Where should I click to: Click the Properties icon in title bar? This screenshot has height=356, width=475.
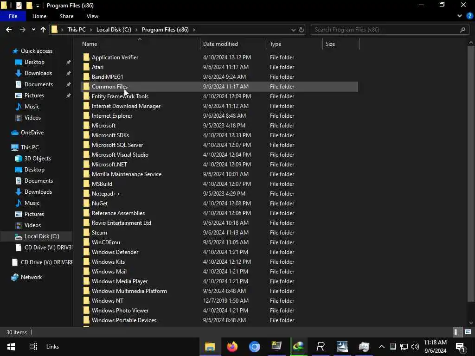(19, 6)
